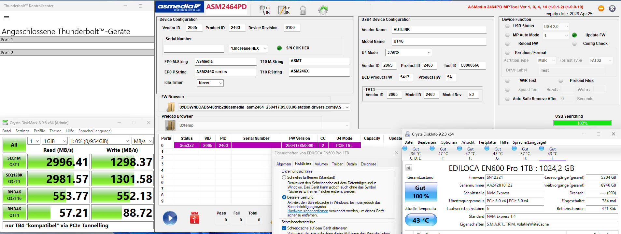Choose Schnelles Entfernen (Standard) option

coord(284,177)
